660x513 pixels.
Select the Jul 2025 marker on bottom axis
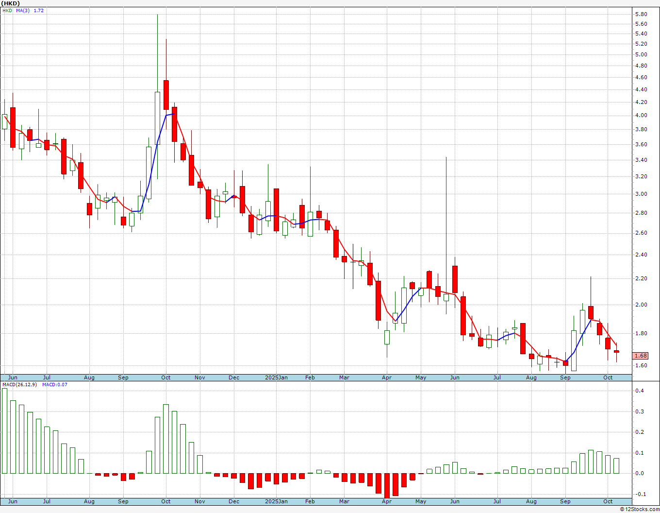pos(497,501)
